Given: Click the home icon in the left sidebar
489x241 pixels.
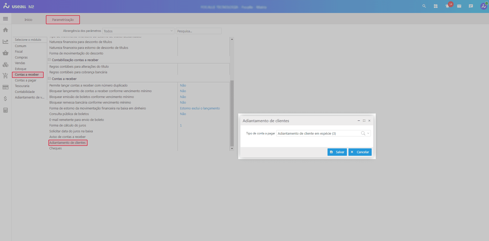Looking at the screenshot, I should coord(5,30).
